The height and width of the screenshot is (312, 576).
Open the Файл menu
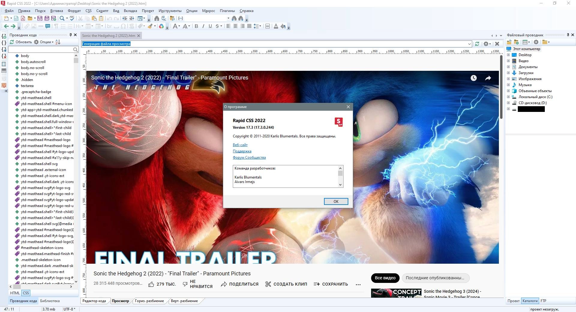pos(9,11)
